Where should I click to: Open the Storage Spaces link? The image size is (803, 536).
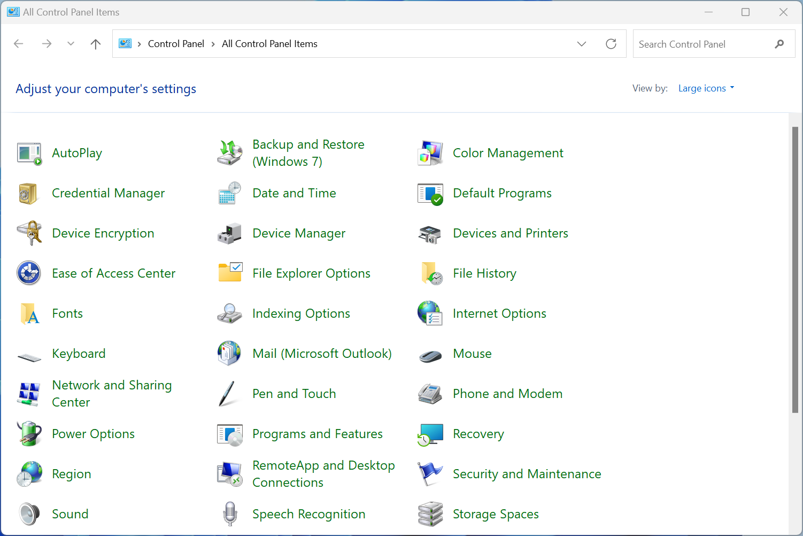coord(496,515)
